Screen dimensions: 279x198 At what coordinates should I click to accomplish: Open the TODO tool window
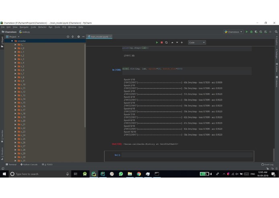[47, 164]
